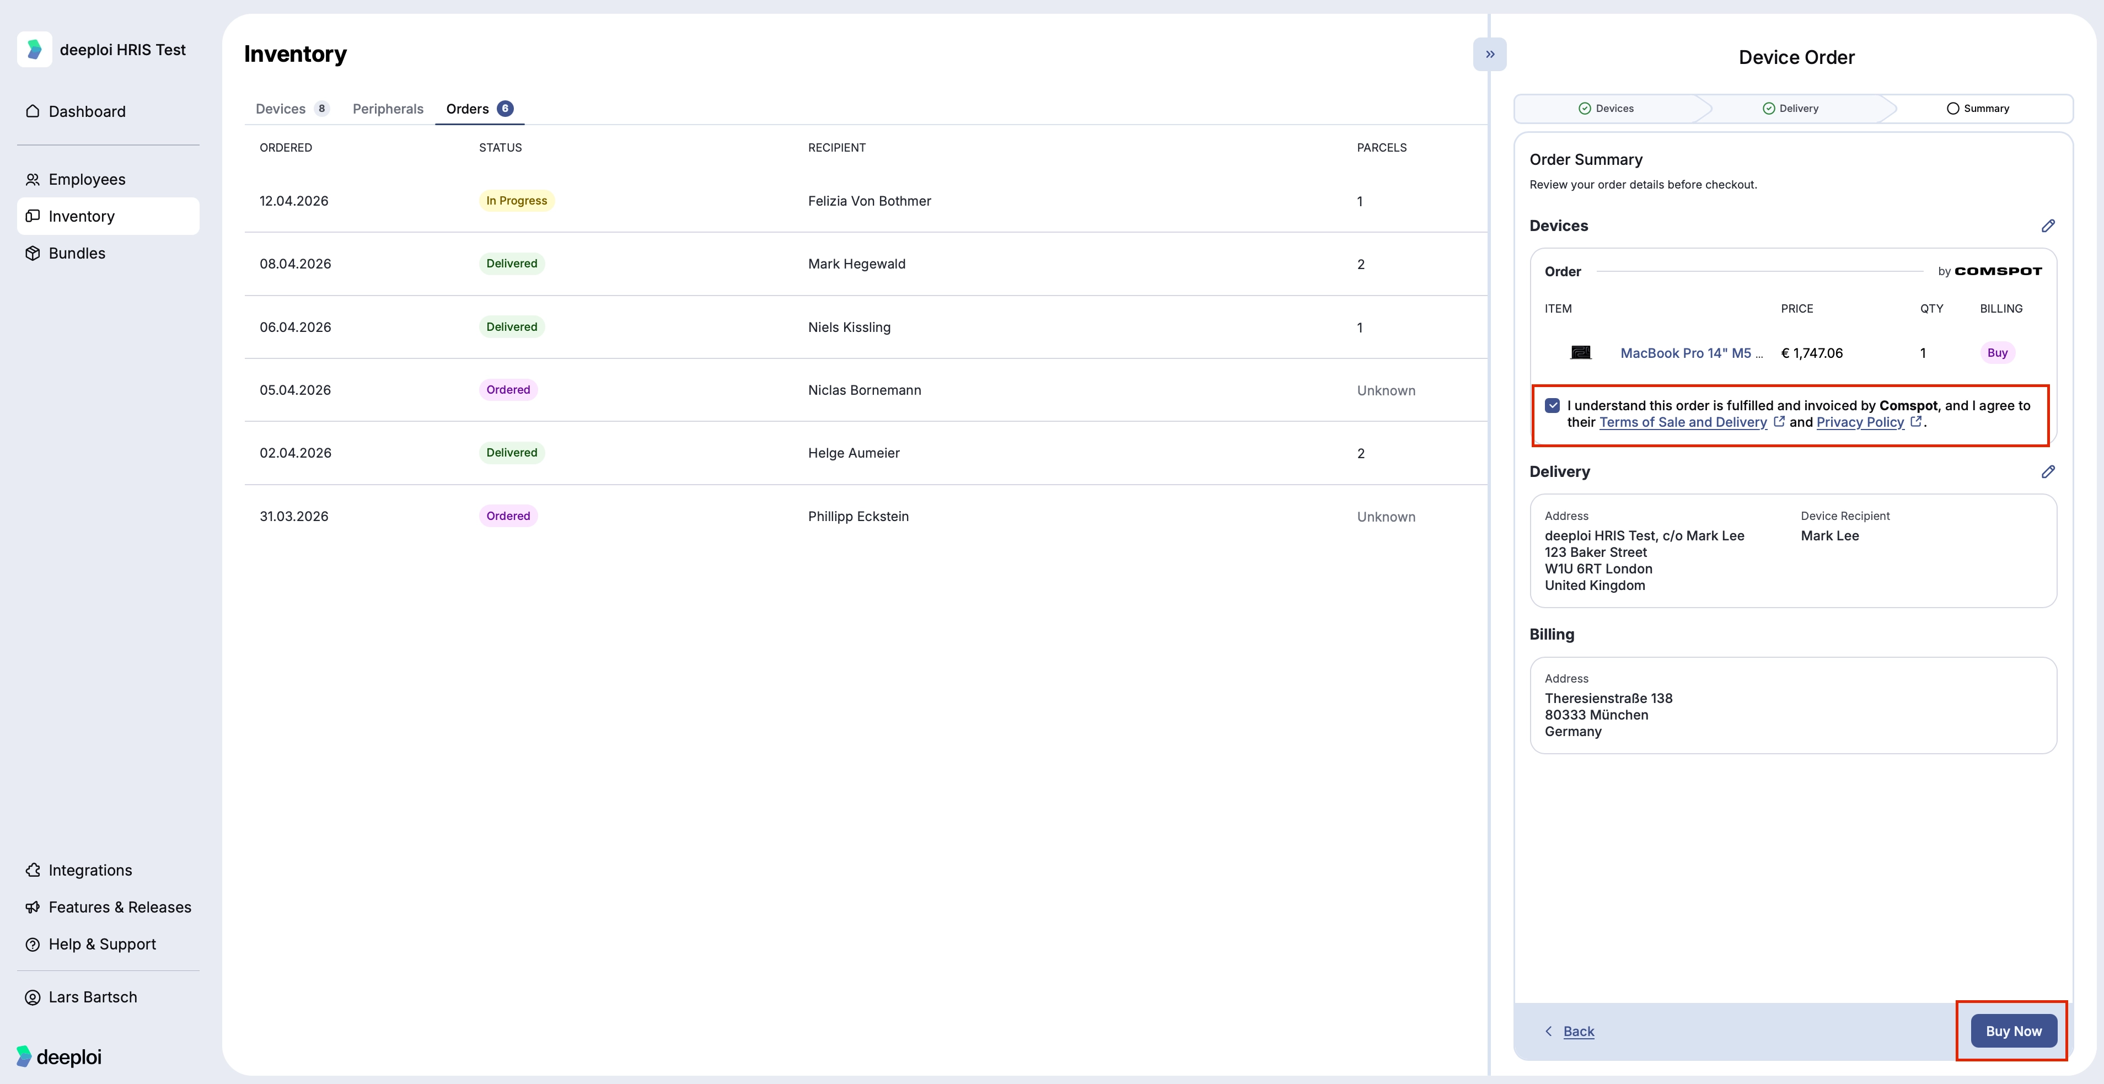Image resolution: width=2104 pixels, height=1084 pixels.
Task: Collapse the Device Order side panel
Action: (1490, 54)
